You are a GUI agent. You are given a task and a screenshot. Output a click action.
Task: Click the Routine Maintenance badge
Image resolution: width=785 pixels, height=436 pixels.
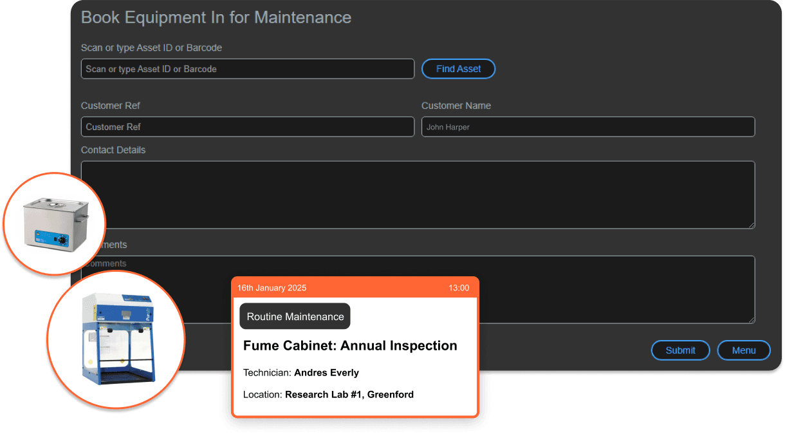coord(295,317)
